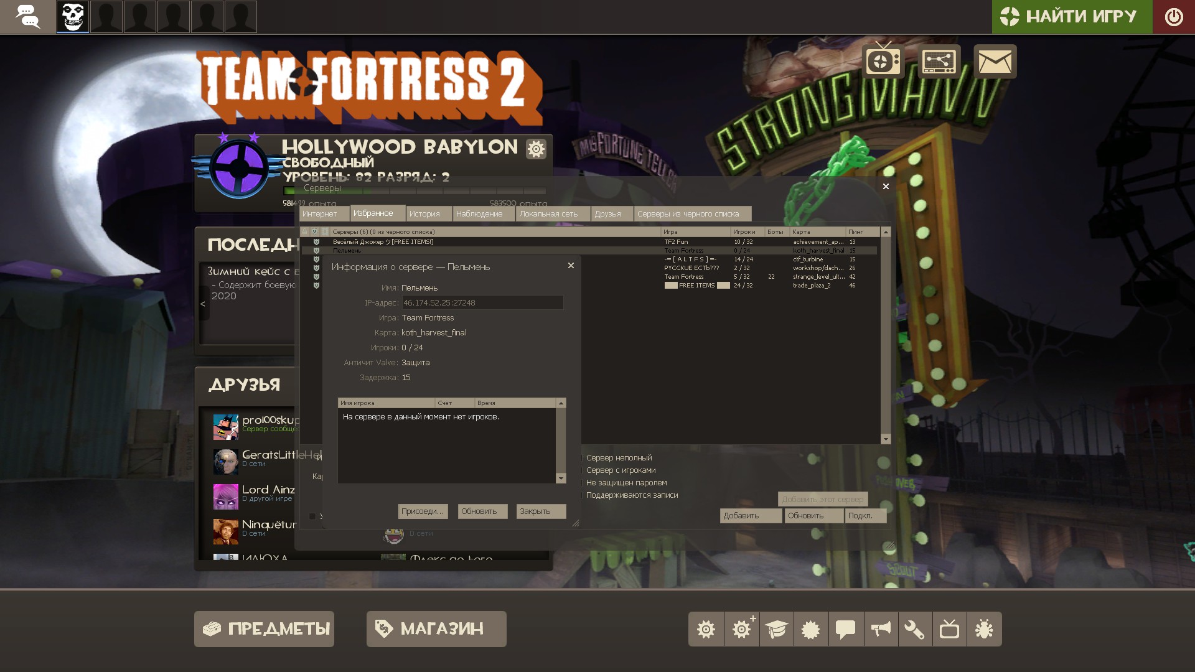Click the red power quit button
This screenshot has width=1195, height=672.
coord(1173,17)
